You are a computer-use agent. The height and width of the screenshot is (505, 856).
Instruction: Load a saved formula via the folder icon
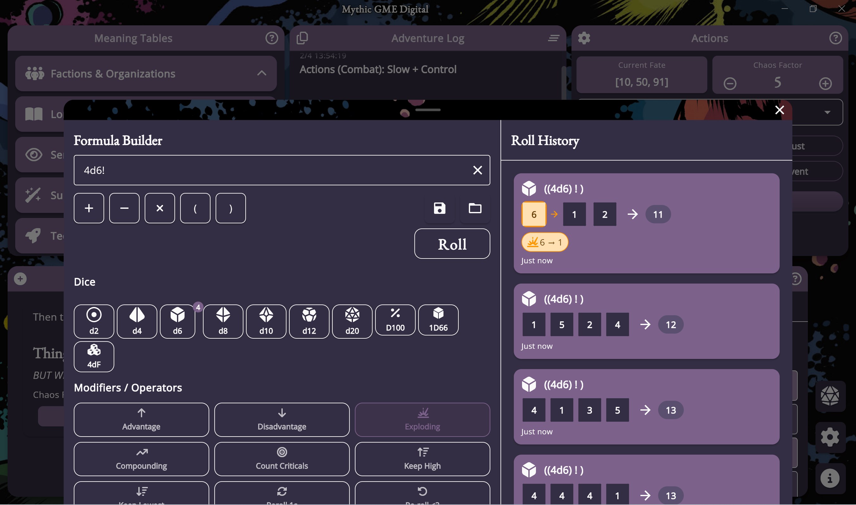point(475,208)
